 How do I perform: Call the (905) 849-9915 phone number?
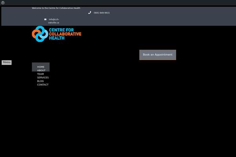point(101,13)
